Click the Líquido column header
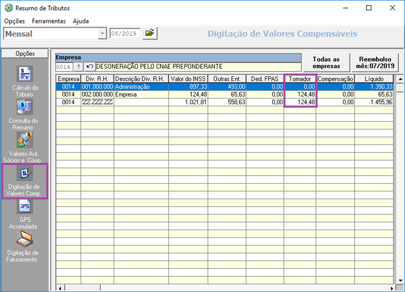 click(374, 79)
